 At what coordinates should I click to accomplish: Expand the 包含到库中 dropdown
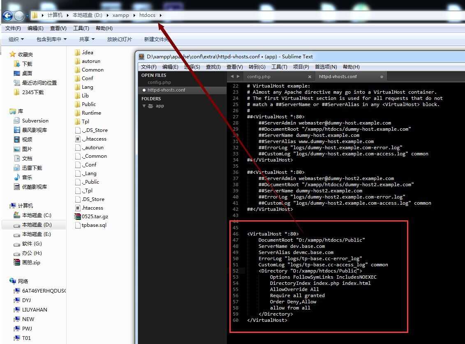pos(51,39)
